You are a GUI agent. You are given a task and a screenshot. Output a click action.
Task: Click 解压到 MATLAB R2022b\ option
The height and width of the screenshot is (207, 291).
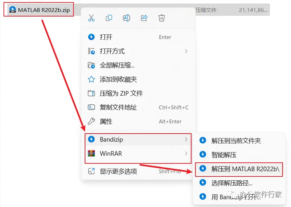(x=239, y=169)
